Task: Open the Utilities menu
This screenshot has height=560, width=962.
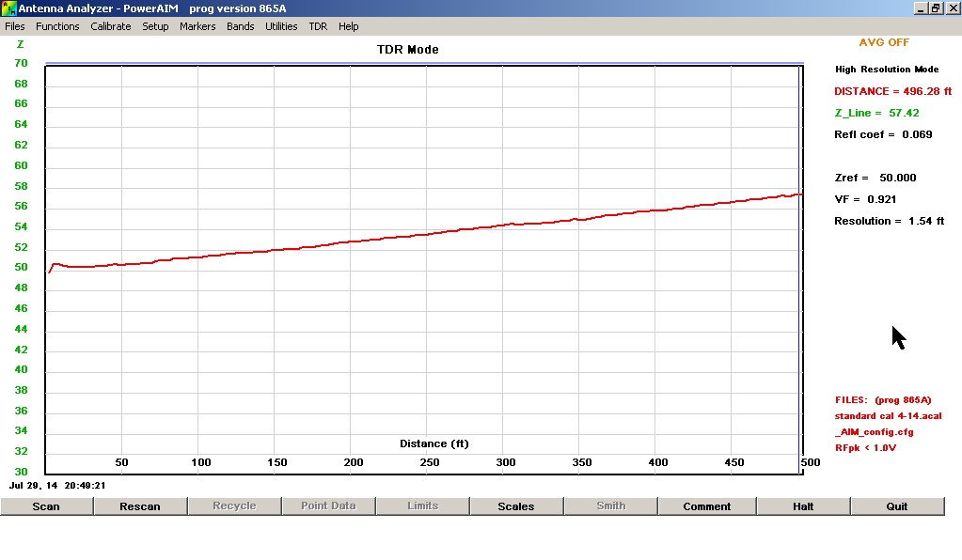Action: (x=281, y=26)
